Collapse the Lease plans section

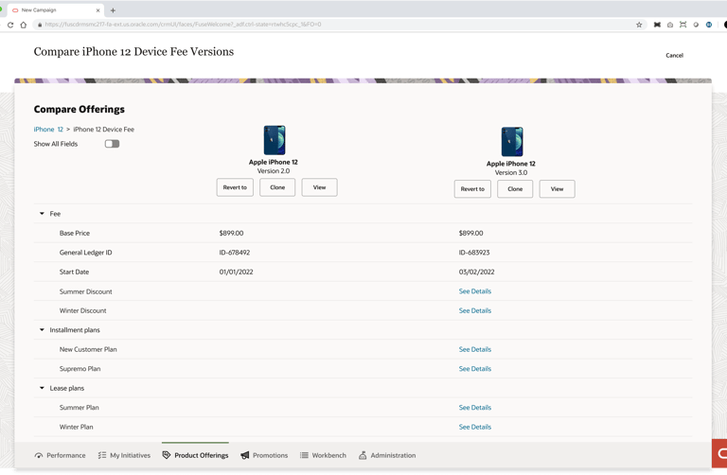42,388
